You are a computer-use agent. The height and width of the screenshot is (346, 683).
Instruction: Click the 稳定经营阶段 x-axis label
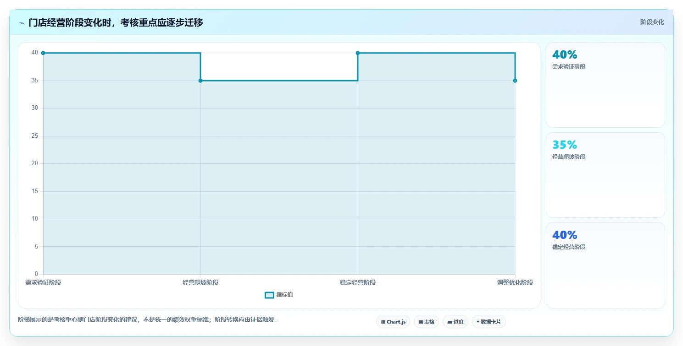358,282
